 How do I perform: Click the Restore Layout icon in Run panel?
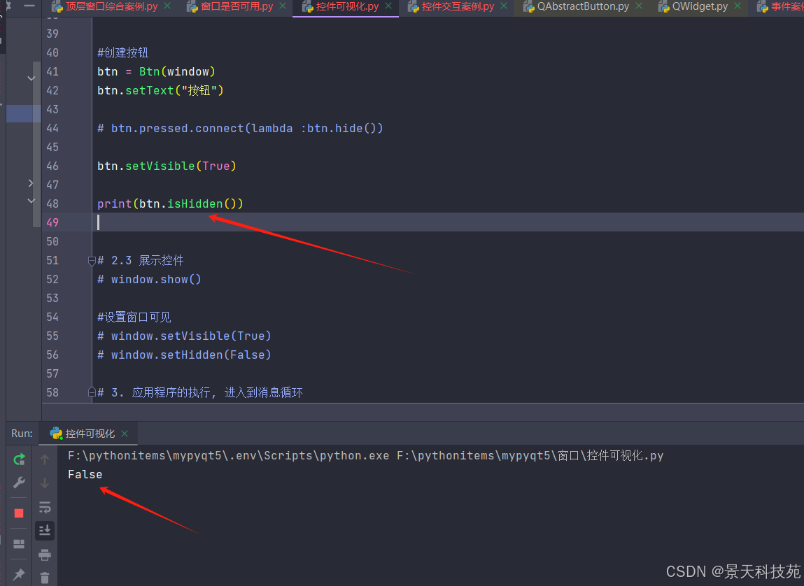[x=19, y=544]
